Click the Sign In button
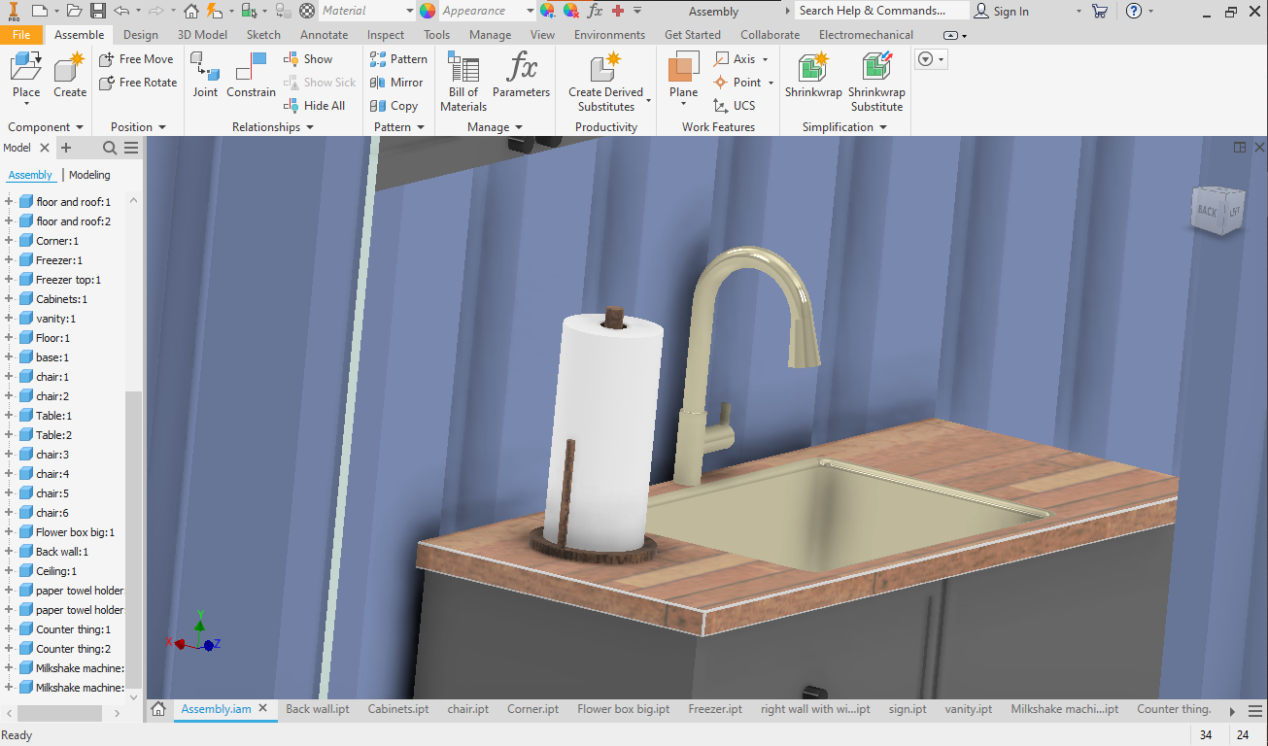 coord(1001,11)
